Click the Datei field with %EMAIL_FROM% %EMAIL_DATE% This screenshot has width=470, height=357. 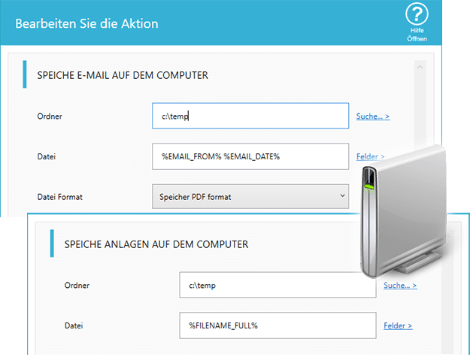250,156
